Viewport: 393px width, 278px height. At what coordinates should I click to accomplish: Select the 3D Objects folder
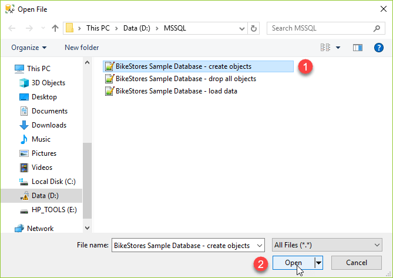click(x=48, y=83)
